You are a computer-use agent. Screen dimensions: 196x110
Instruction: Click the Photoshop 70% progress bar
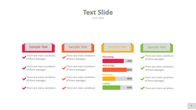pyautogui.click(x=117, y=61)
